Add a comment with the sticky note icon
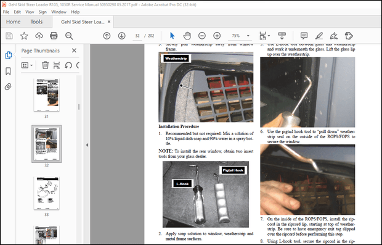Image resolution: width=382 pixels, height=245 pixels. [304, 36]
